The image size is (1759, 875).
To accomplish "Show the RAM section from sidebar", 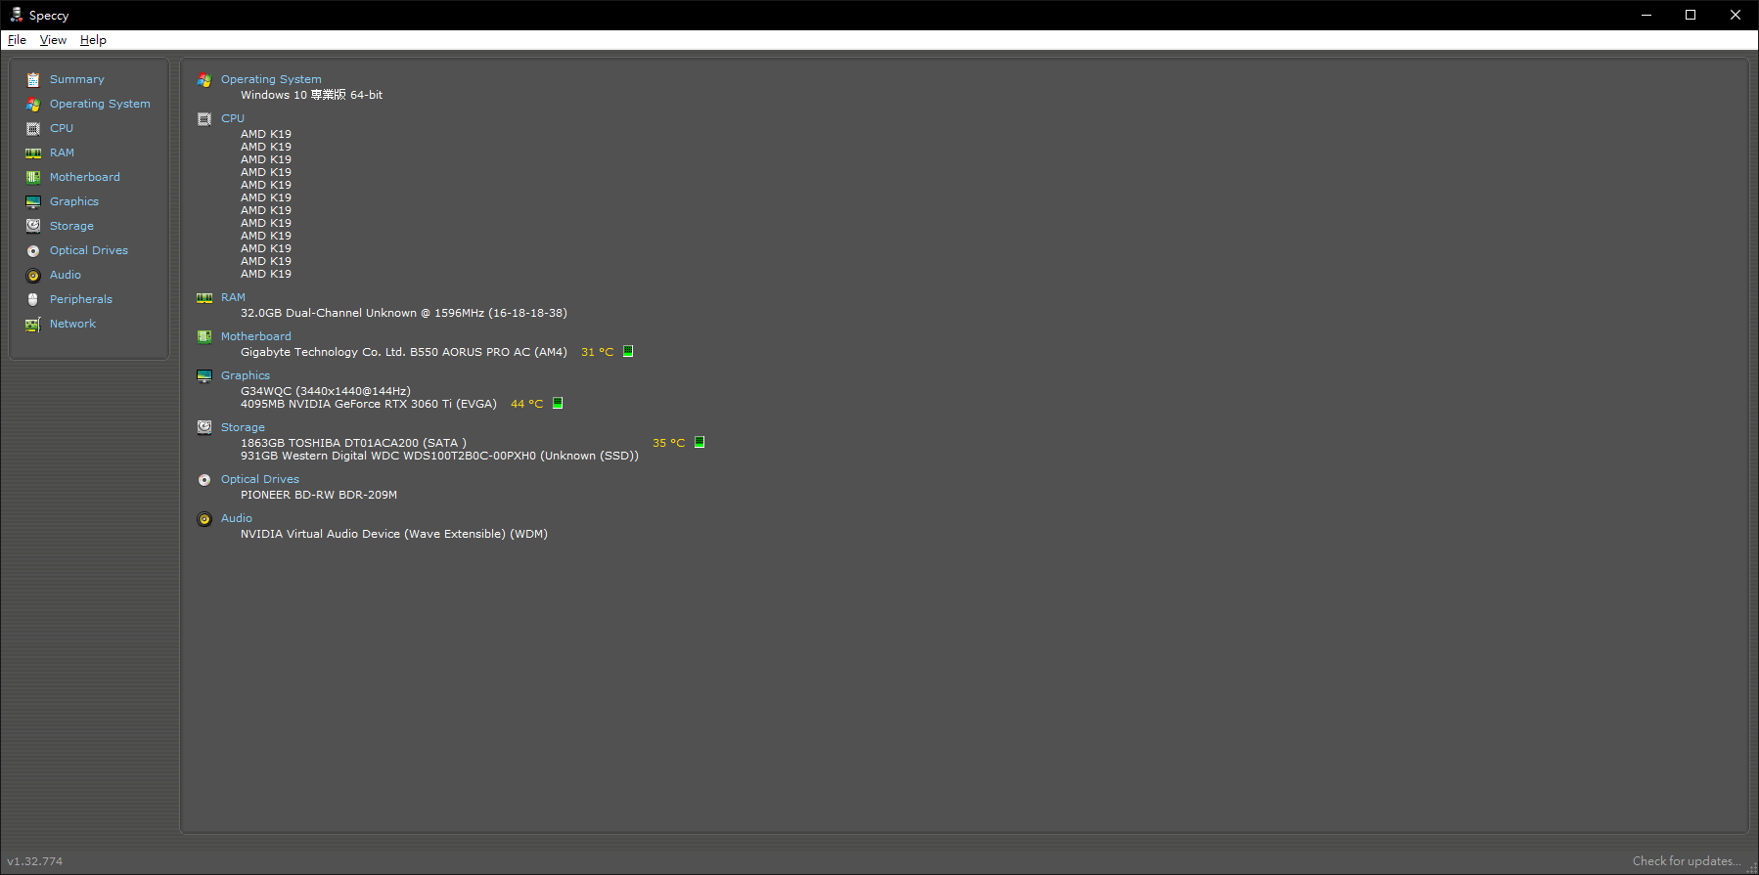I will (62, 153).
